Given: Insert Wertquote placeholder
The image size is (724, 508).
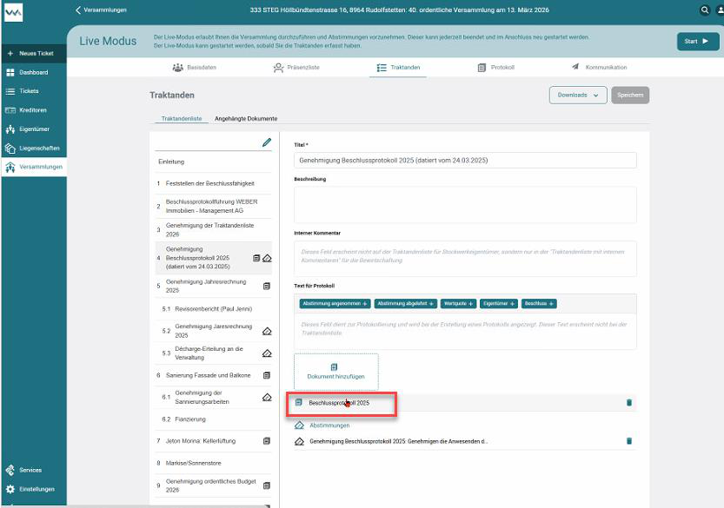Looking at the screenshot, I should (x=459, y=304).
